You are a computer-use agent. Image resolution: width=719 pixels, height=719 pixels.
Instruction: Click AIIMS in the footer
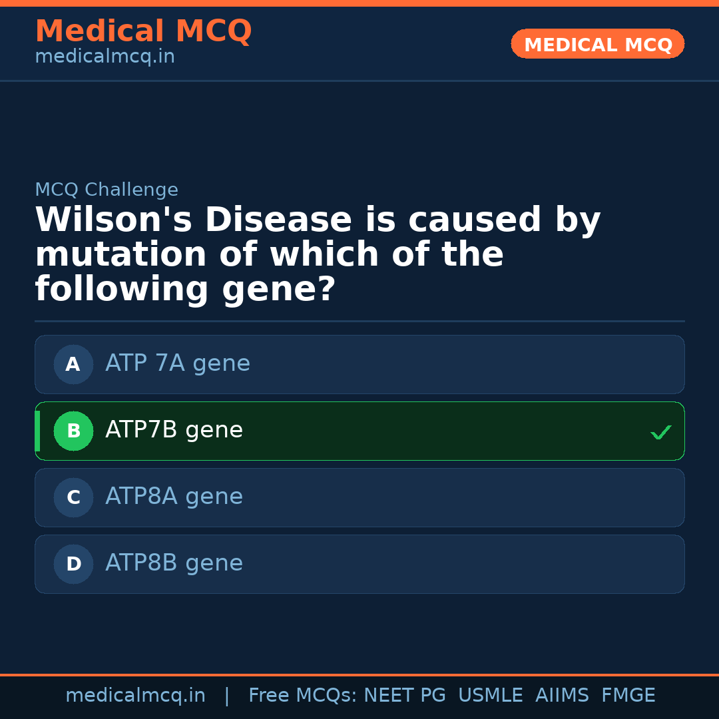coord(562,696)
